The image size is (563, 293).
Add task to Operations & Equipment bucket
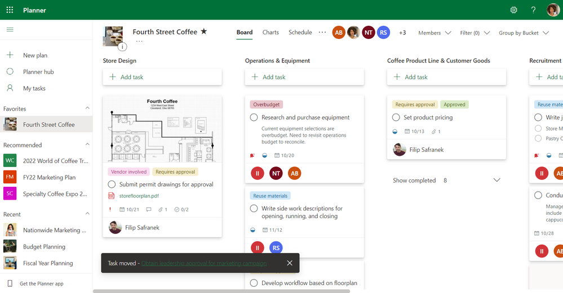pyautogui.click(x=304, y=77)
